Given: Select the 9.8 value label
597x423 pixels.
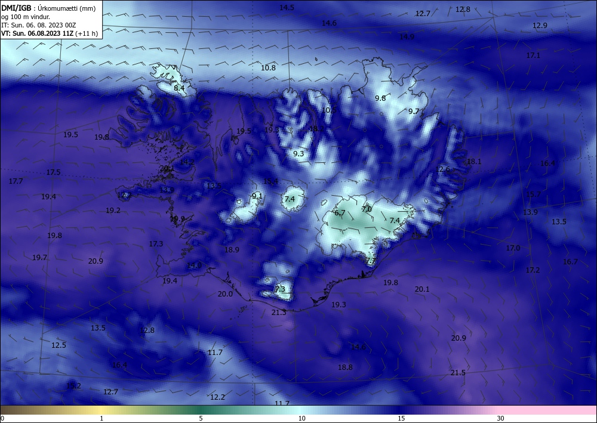Looking at the screenshot, I should pyautogui.click(x=380, y=98).
